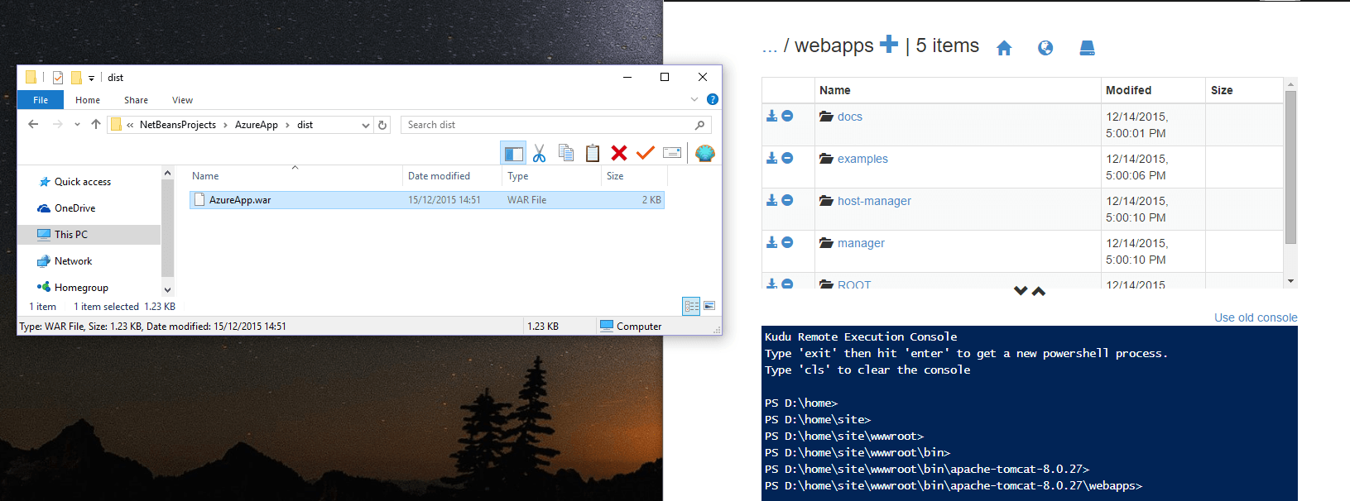Screen dimensions: 1350x501
Task: Click the globe icon beside home
Action: pyautogui.click(x=1045, y=48)
